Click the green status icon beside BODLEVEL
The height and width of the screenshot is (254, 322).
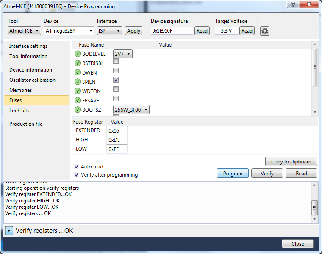pos(78,54)
